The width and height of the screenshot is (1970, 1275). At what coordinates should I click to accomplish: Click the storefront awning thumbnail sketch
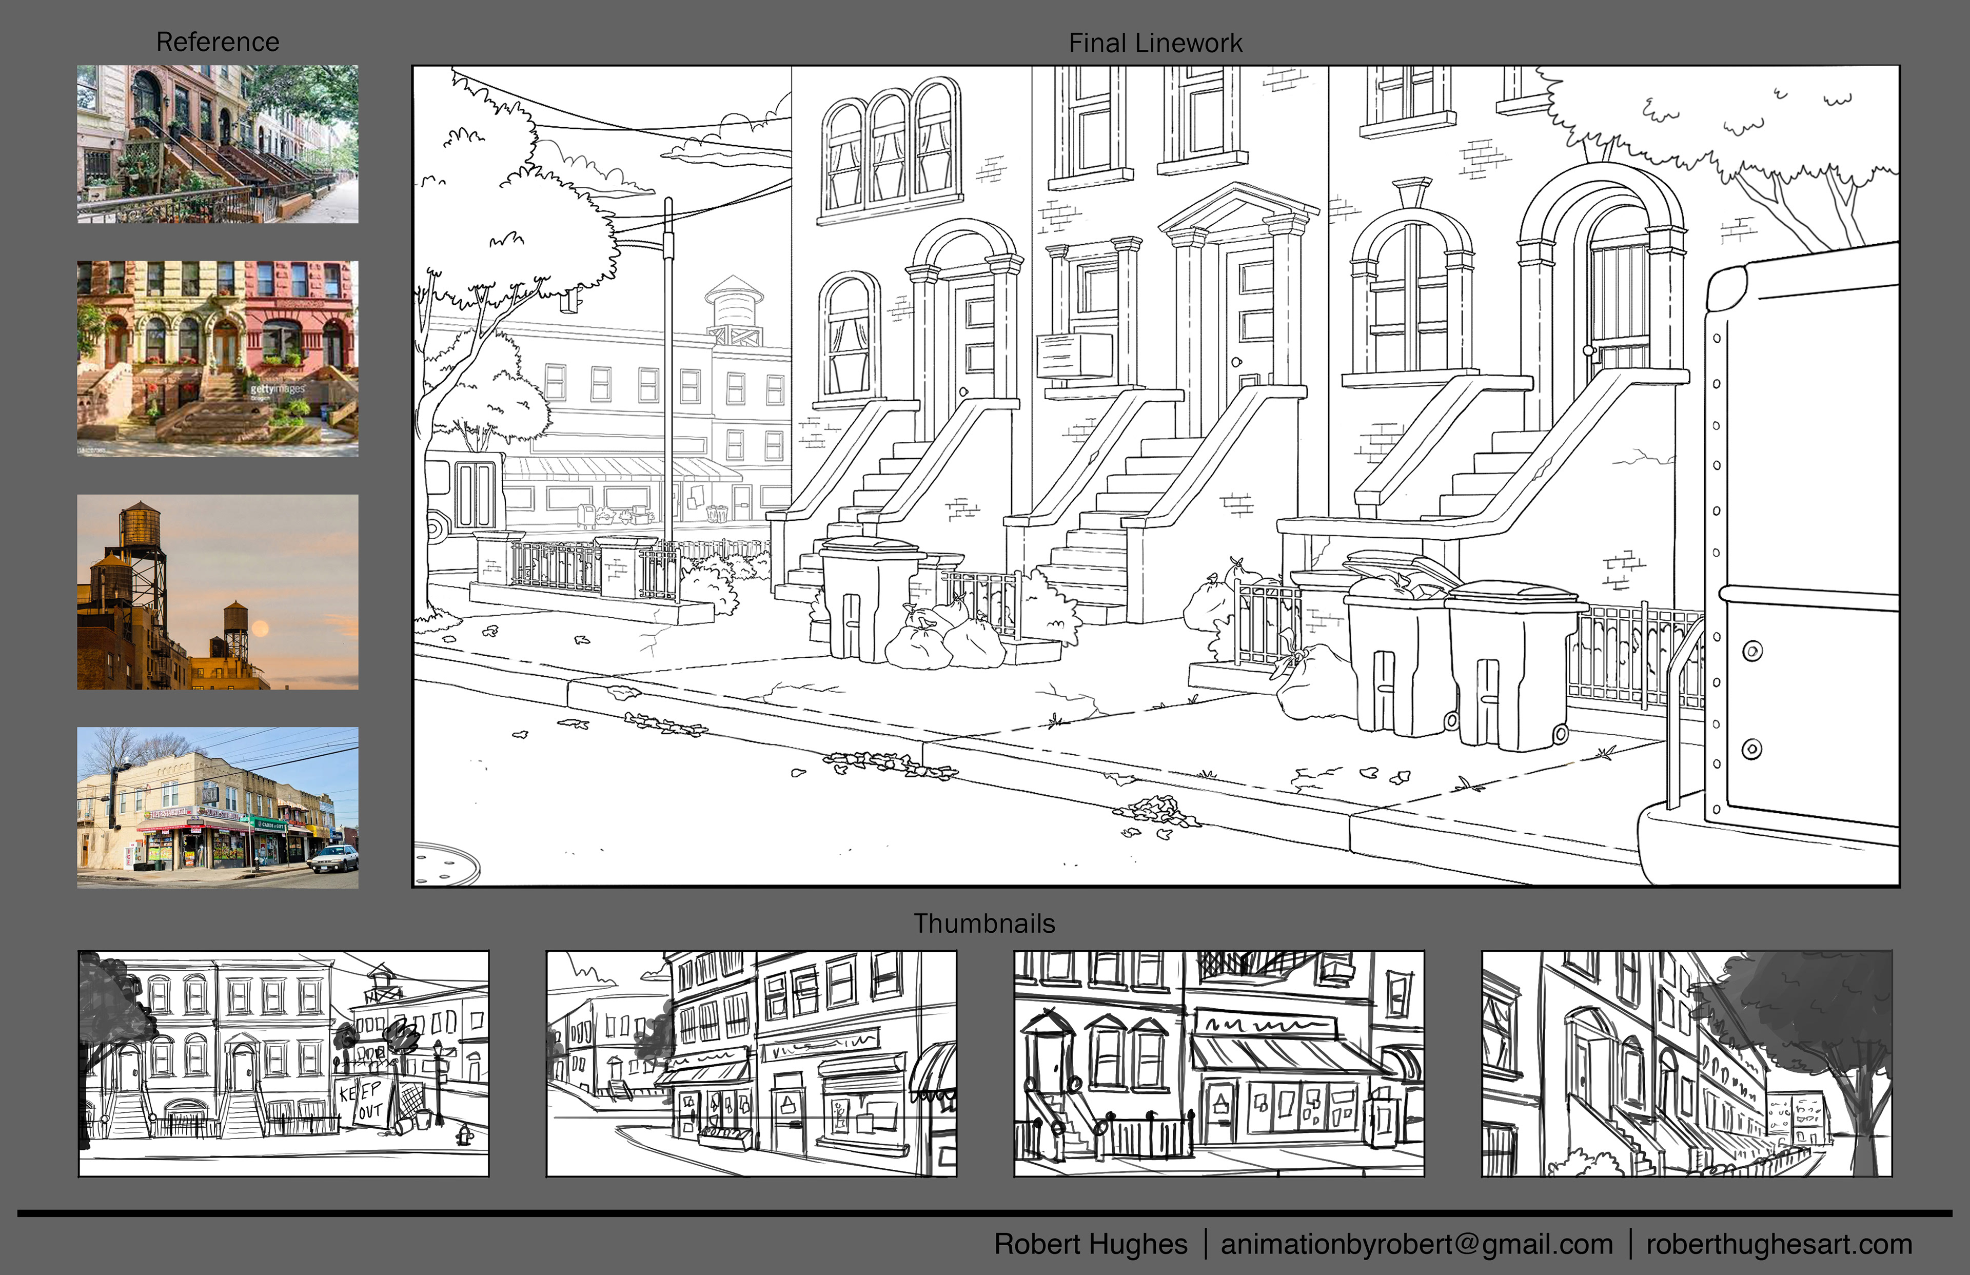[1218, 1063]
